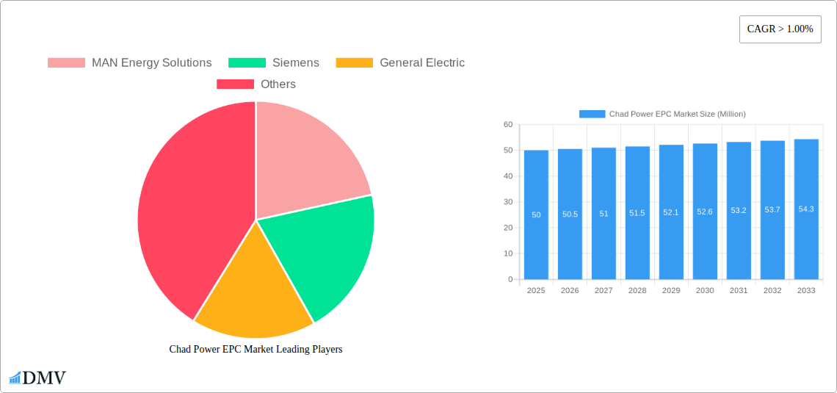Click the 2033 x-axis label
Image resolution: width=837 pixels, height=393 pixels.
[x=806, y=291]
